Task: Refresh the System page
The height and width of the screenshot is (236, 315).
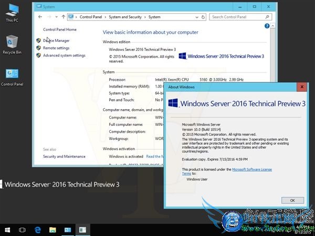Action: 203,17
